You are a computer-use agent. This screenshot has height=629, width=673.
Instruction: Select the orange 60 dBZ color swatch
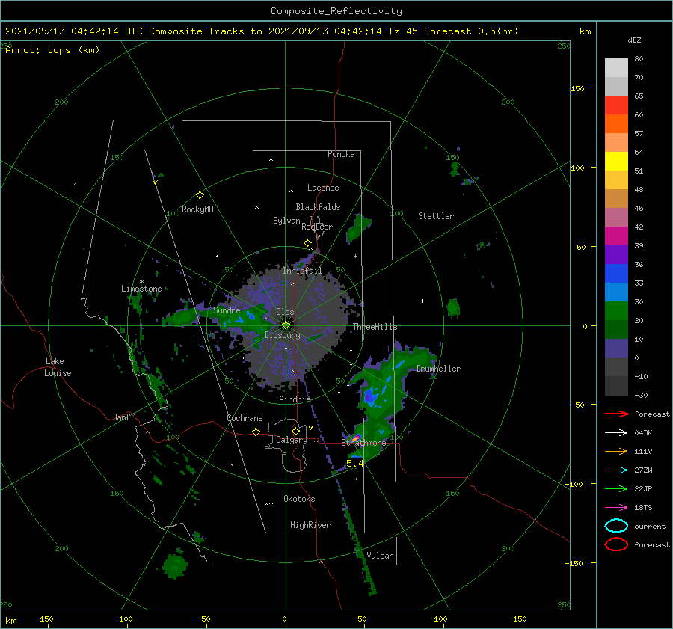[616, 123]
